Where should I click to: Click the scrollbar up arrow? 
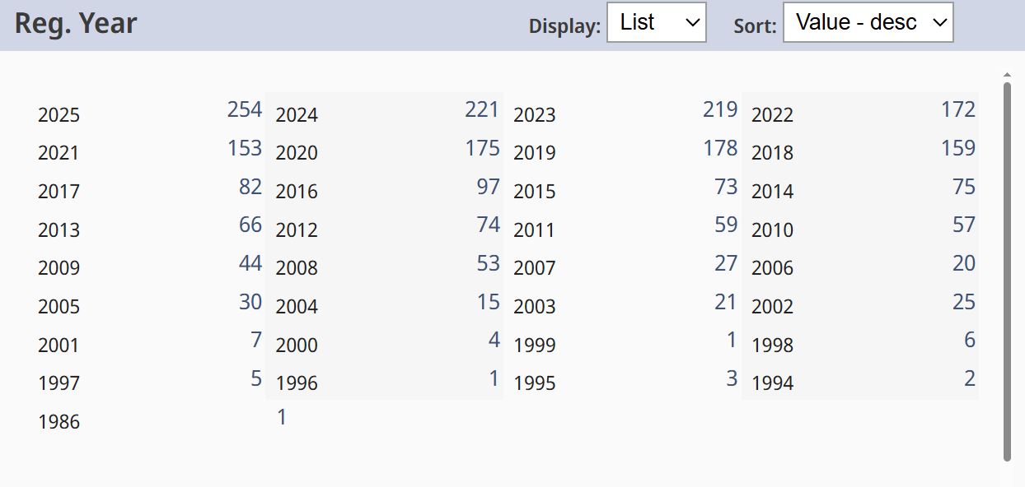click(1007, 75)
